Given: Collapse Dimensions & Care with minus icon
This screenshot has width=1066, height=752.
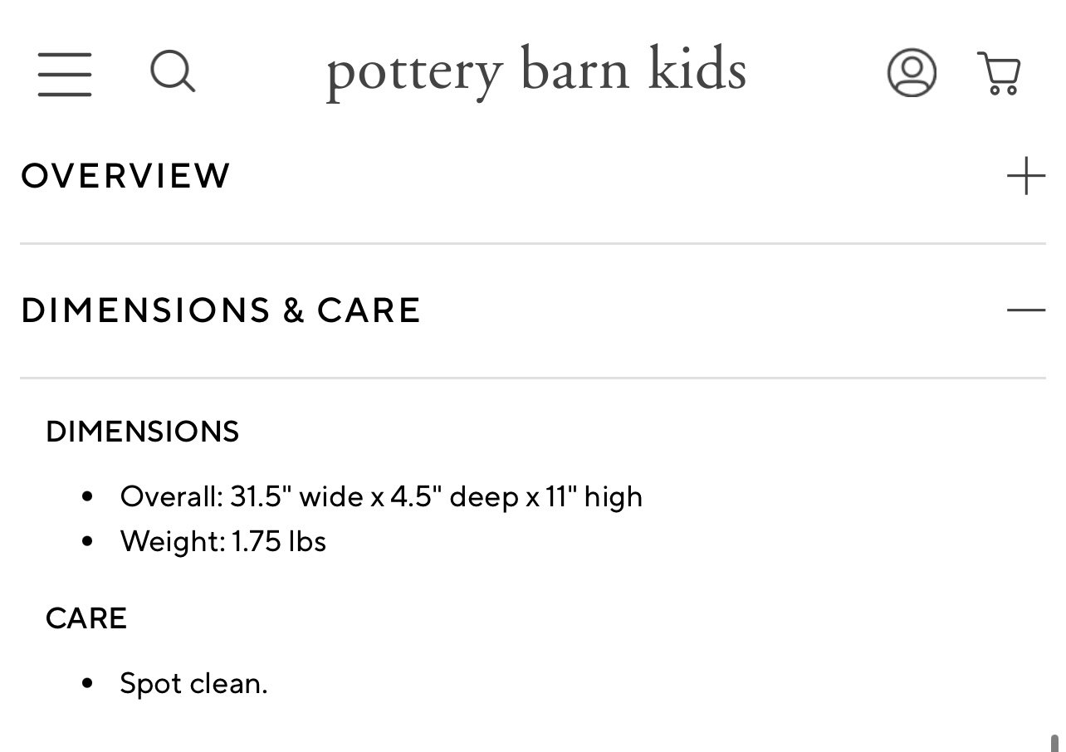Looking at the screenshot, I should coord(1025,310).
